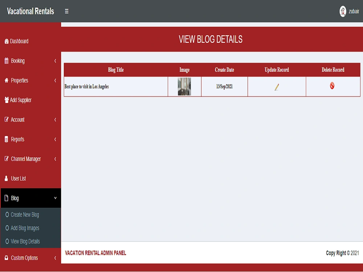Viewport: 363px width, 272px height.
Task: Click the Account edit icon
Action: click(7, 120)
